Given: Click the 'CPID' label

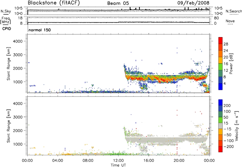Looking at the screenshot, I should tap(7, 29).
